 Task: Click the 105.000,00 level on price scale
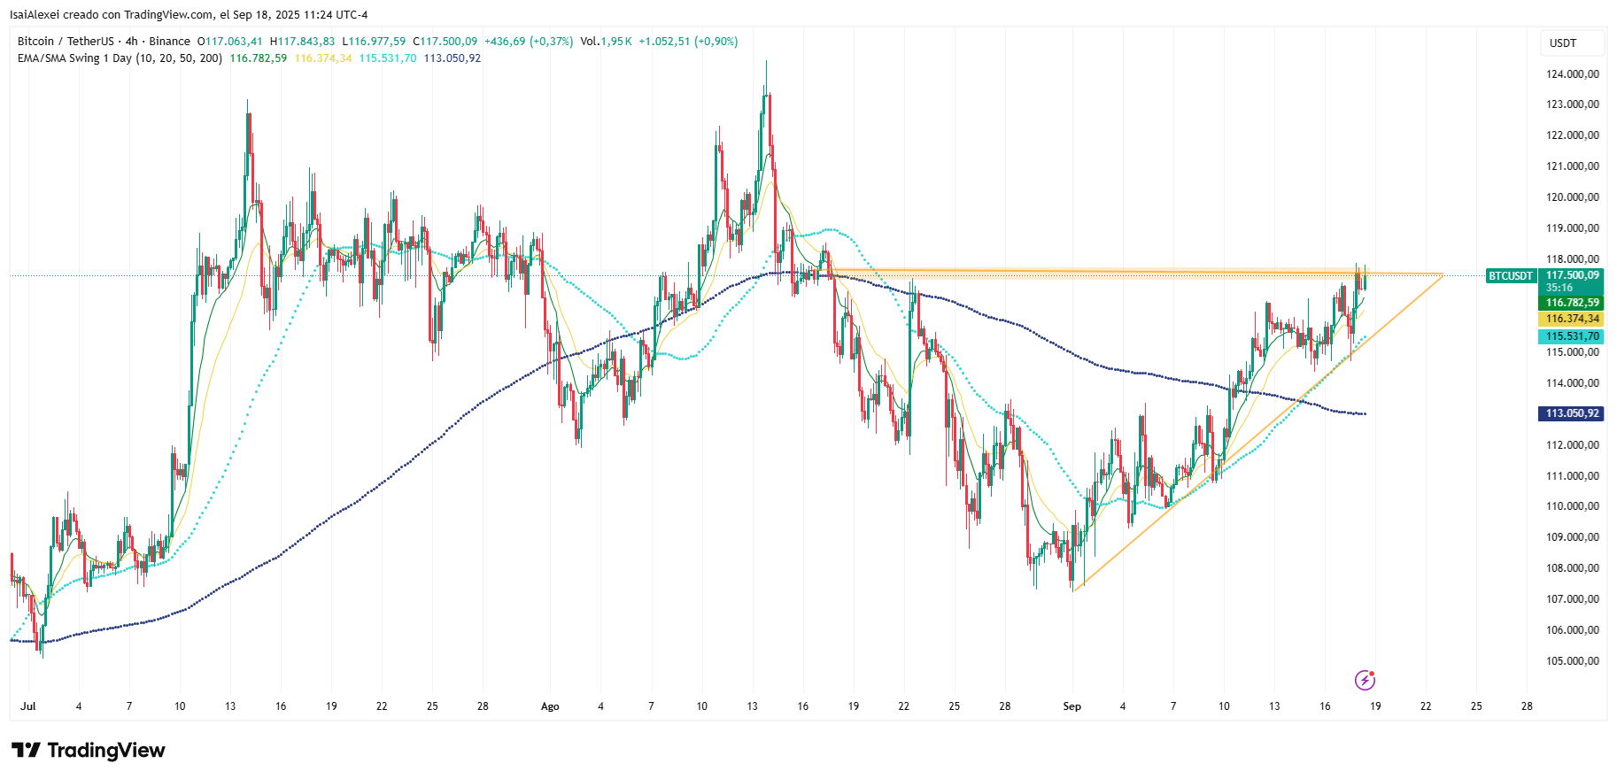[x=1572, y=660]
